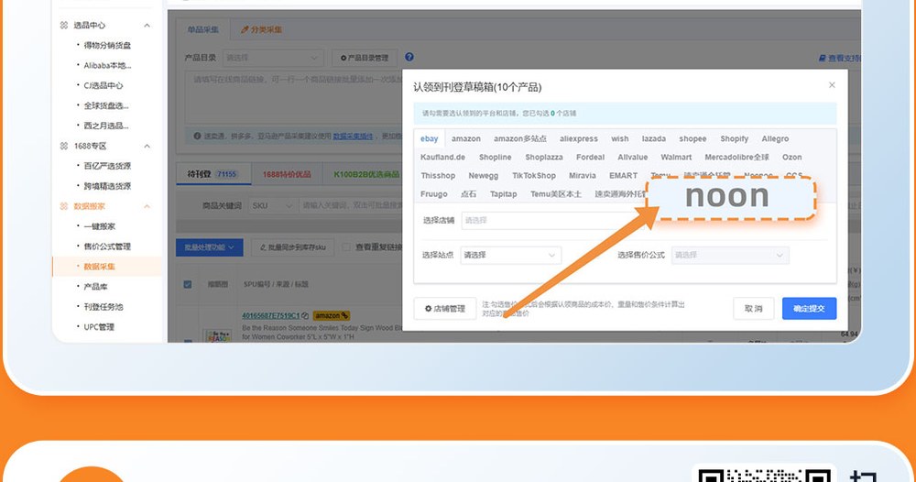The width and height of the screenshot is (916, 482).
Task: Select the Temu美区本土 platform tab
Action: coord(556,194)
